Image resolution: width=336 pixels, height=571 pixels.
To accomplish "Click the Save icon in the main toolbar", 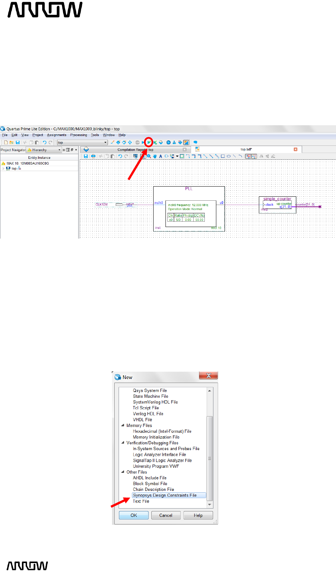I will pyautogui.click(x=18, y=143).
